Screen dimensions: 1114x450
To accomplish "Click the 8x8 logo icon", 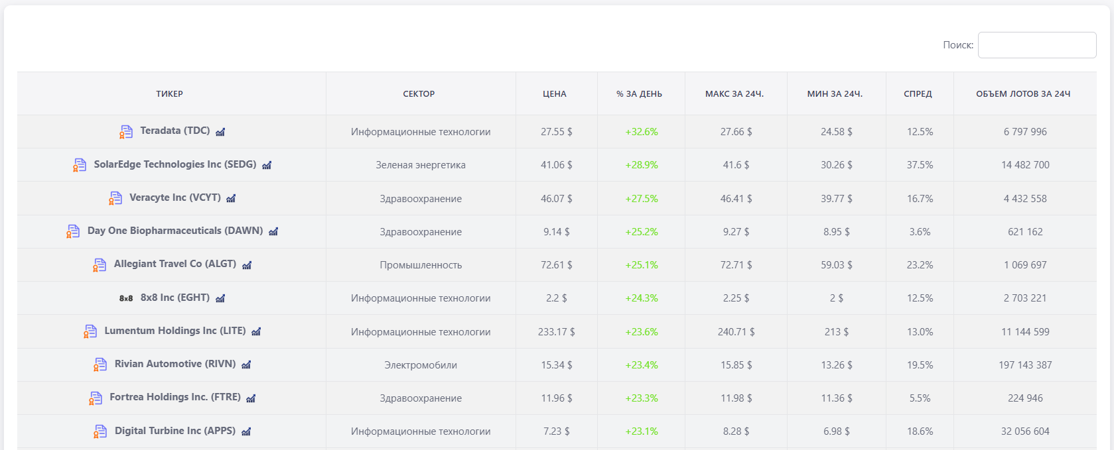I will [126, 298].
